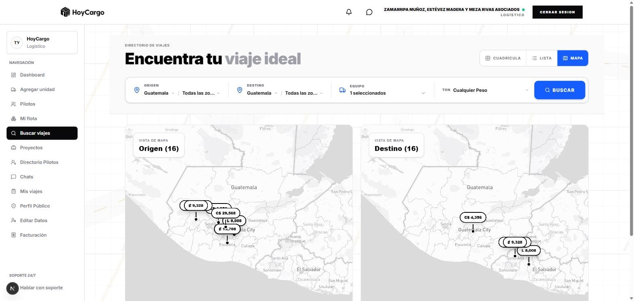634x301 pixels.
Task: Click company name ZAMARRIPA MUÑOZ in header
Action: tap(452, 9)
